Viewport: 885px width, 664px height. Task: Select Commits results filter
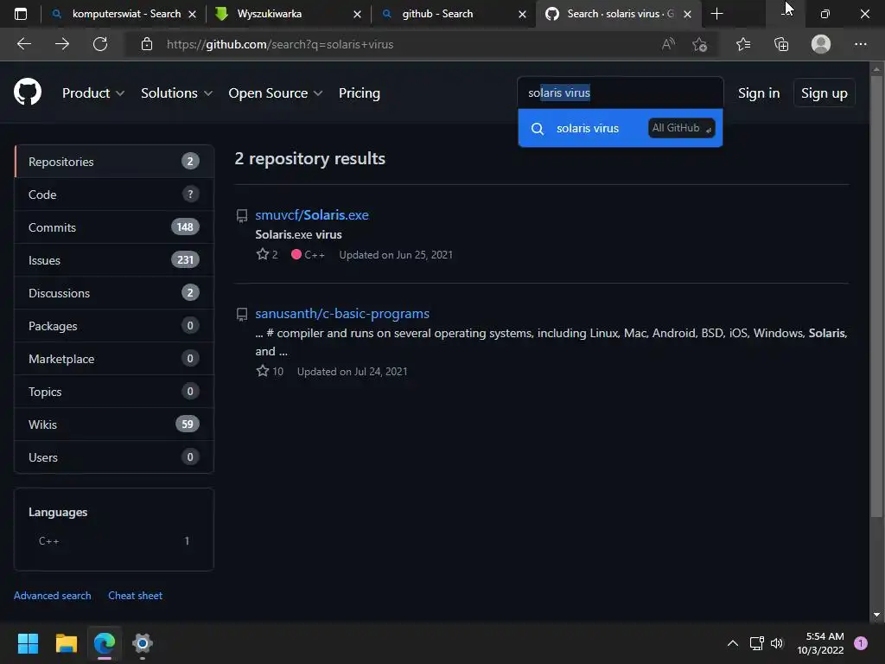click(x=113, y=227)
